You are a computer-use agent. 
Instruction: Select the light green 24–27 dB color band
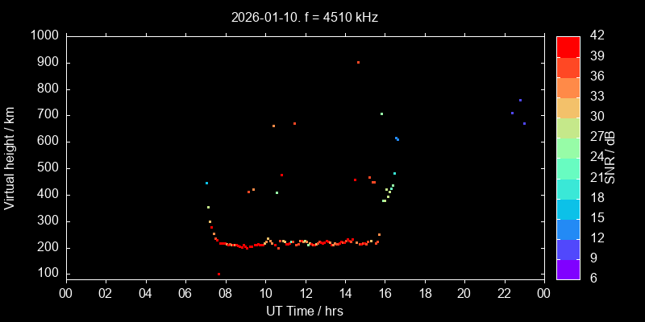click(x=568, y=148)
